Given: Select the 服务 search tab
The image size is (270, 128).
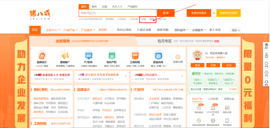Looking at the screenshot, I should (84, 7).
